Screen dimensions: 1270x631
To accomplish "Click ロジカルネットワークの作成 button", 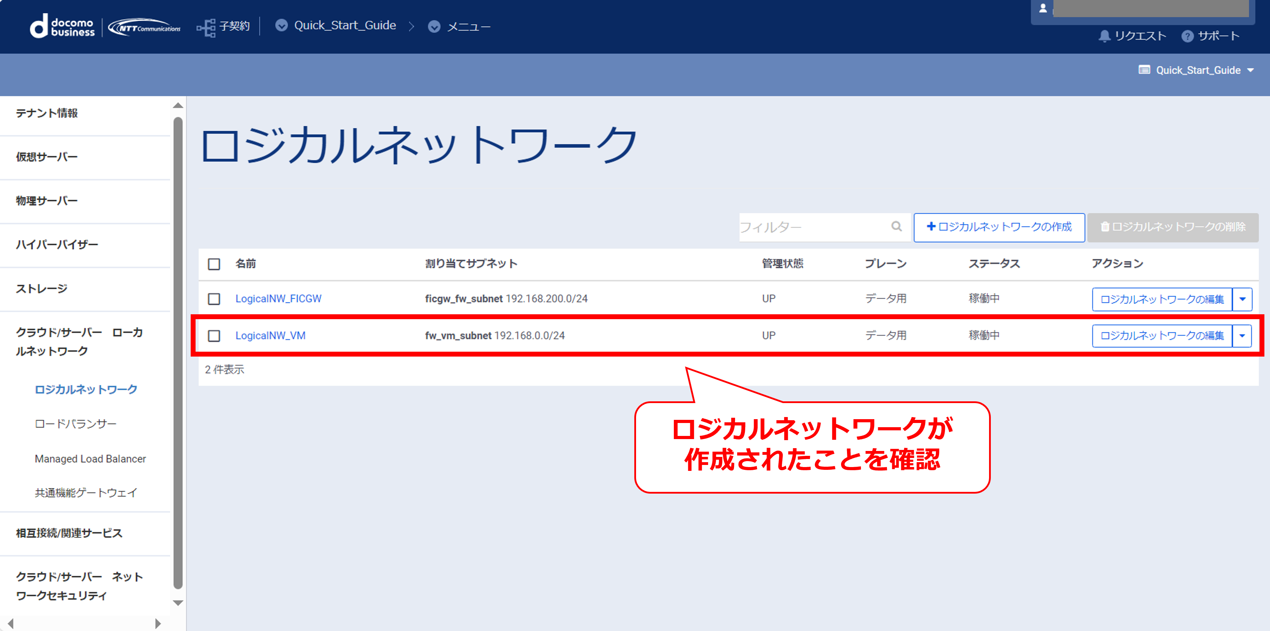I will 999,227.
